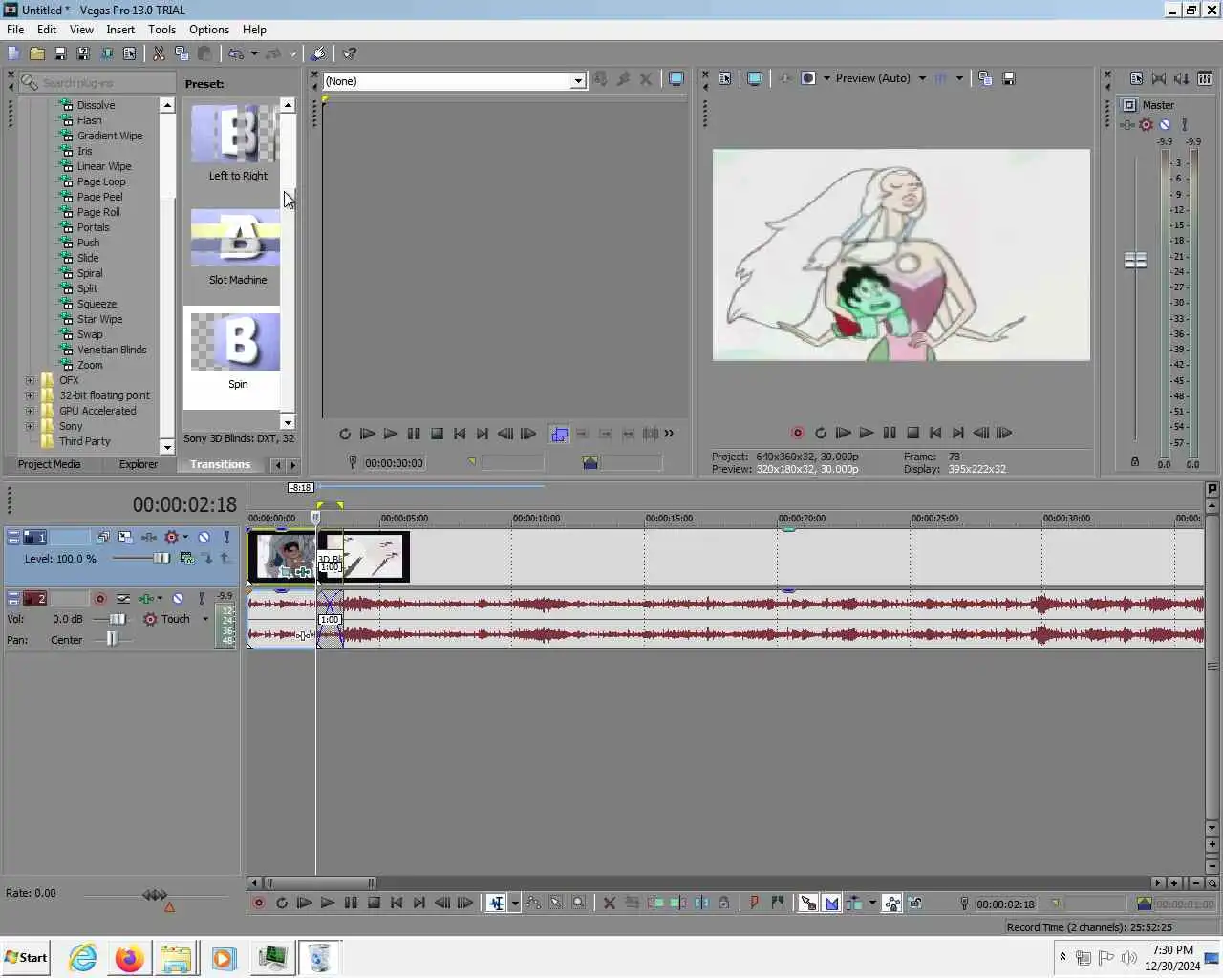Arm audio track 2 for record
The height and width of the screenshot is (978, 1223).
[99, 598]
